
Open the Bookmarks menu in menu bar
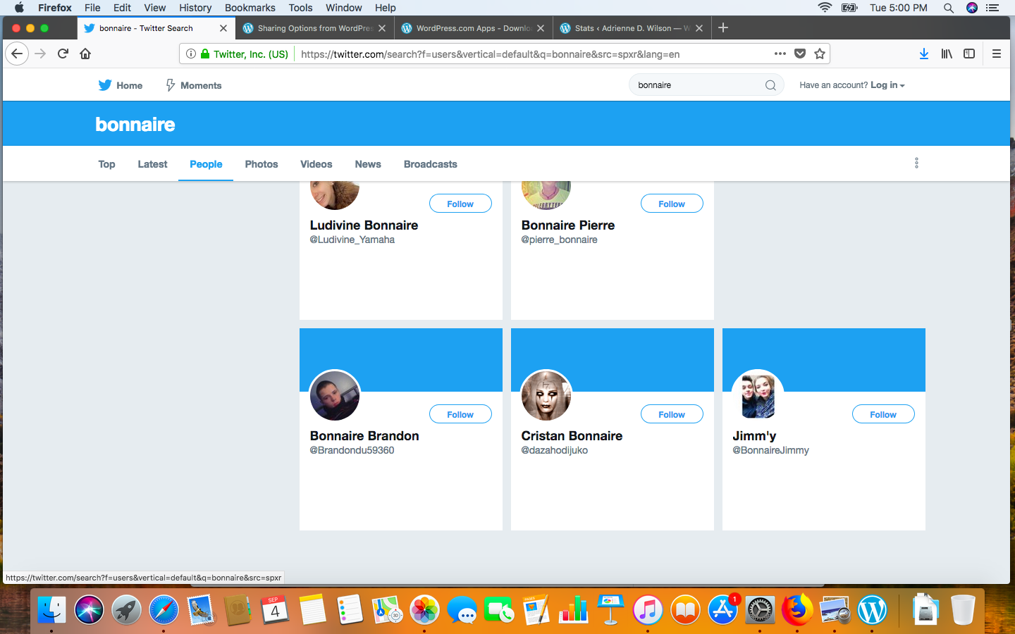point(250,8)
